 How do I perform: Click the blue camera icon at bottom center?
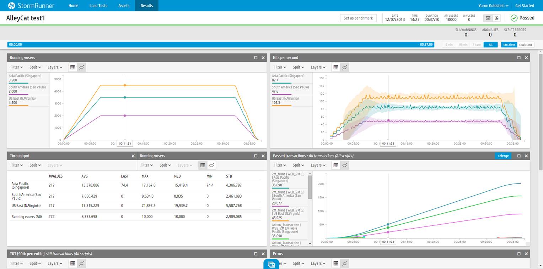271,264
